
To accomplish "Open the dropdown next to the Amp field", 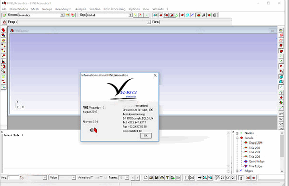I will click(x=44, y=178).
